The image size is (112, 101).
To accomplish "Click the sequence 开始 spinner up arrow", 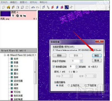I will (71, 75).
